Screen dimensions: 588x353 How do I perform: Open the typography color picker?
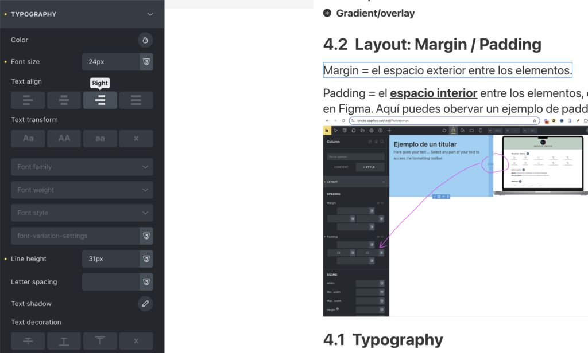[145, 40]
